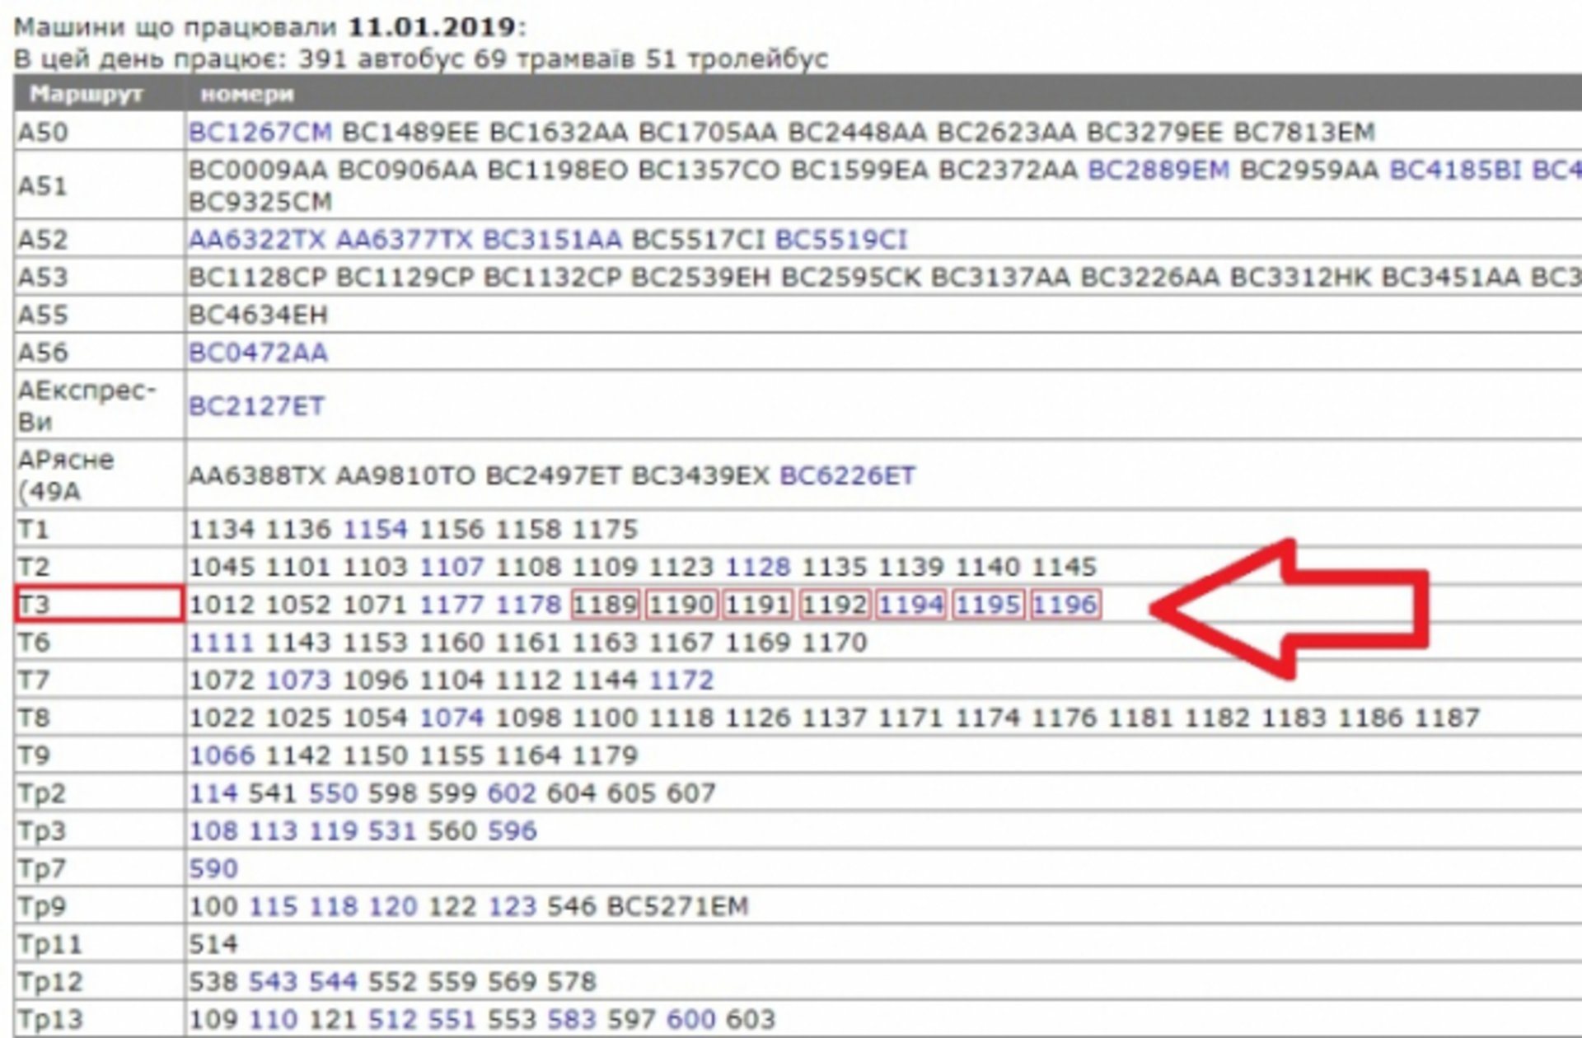The width and height of the screenshot is (1582, 1038).
Task: Open tram 1178 link in row T3
Action: [x=528, y=605]
